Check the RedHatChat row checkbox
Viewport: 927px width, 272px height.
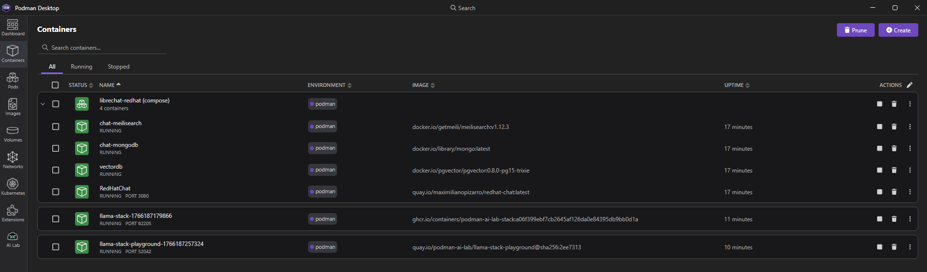[56, 192]
